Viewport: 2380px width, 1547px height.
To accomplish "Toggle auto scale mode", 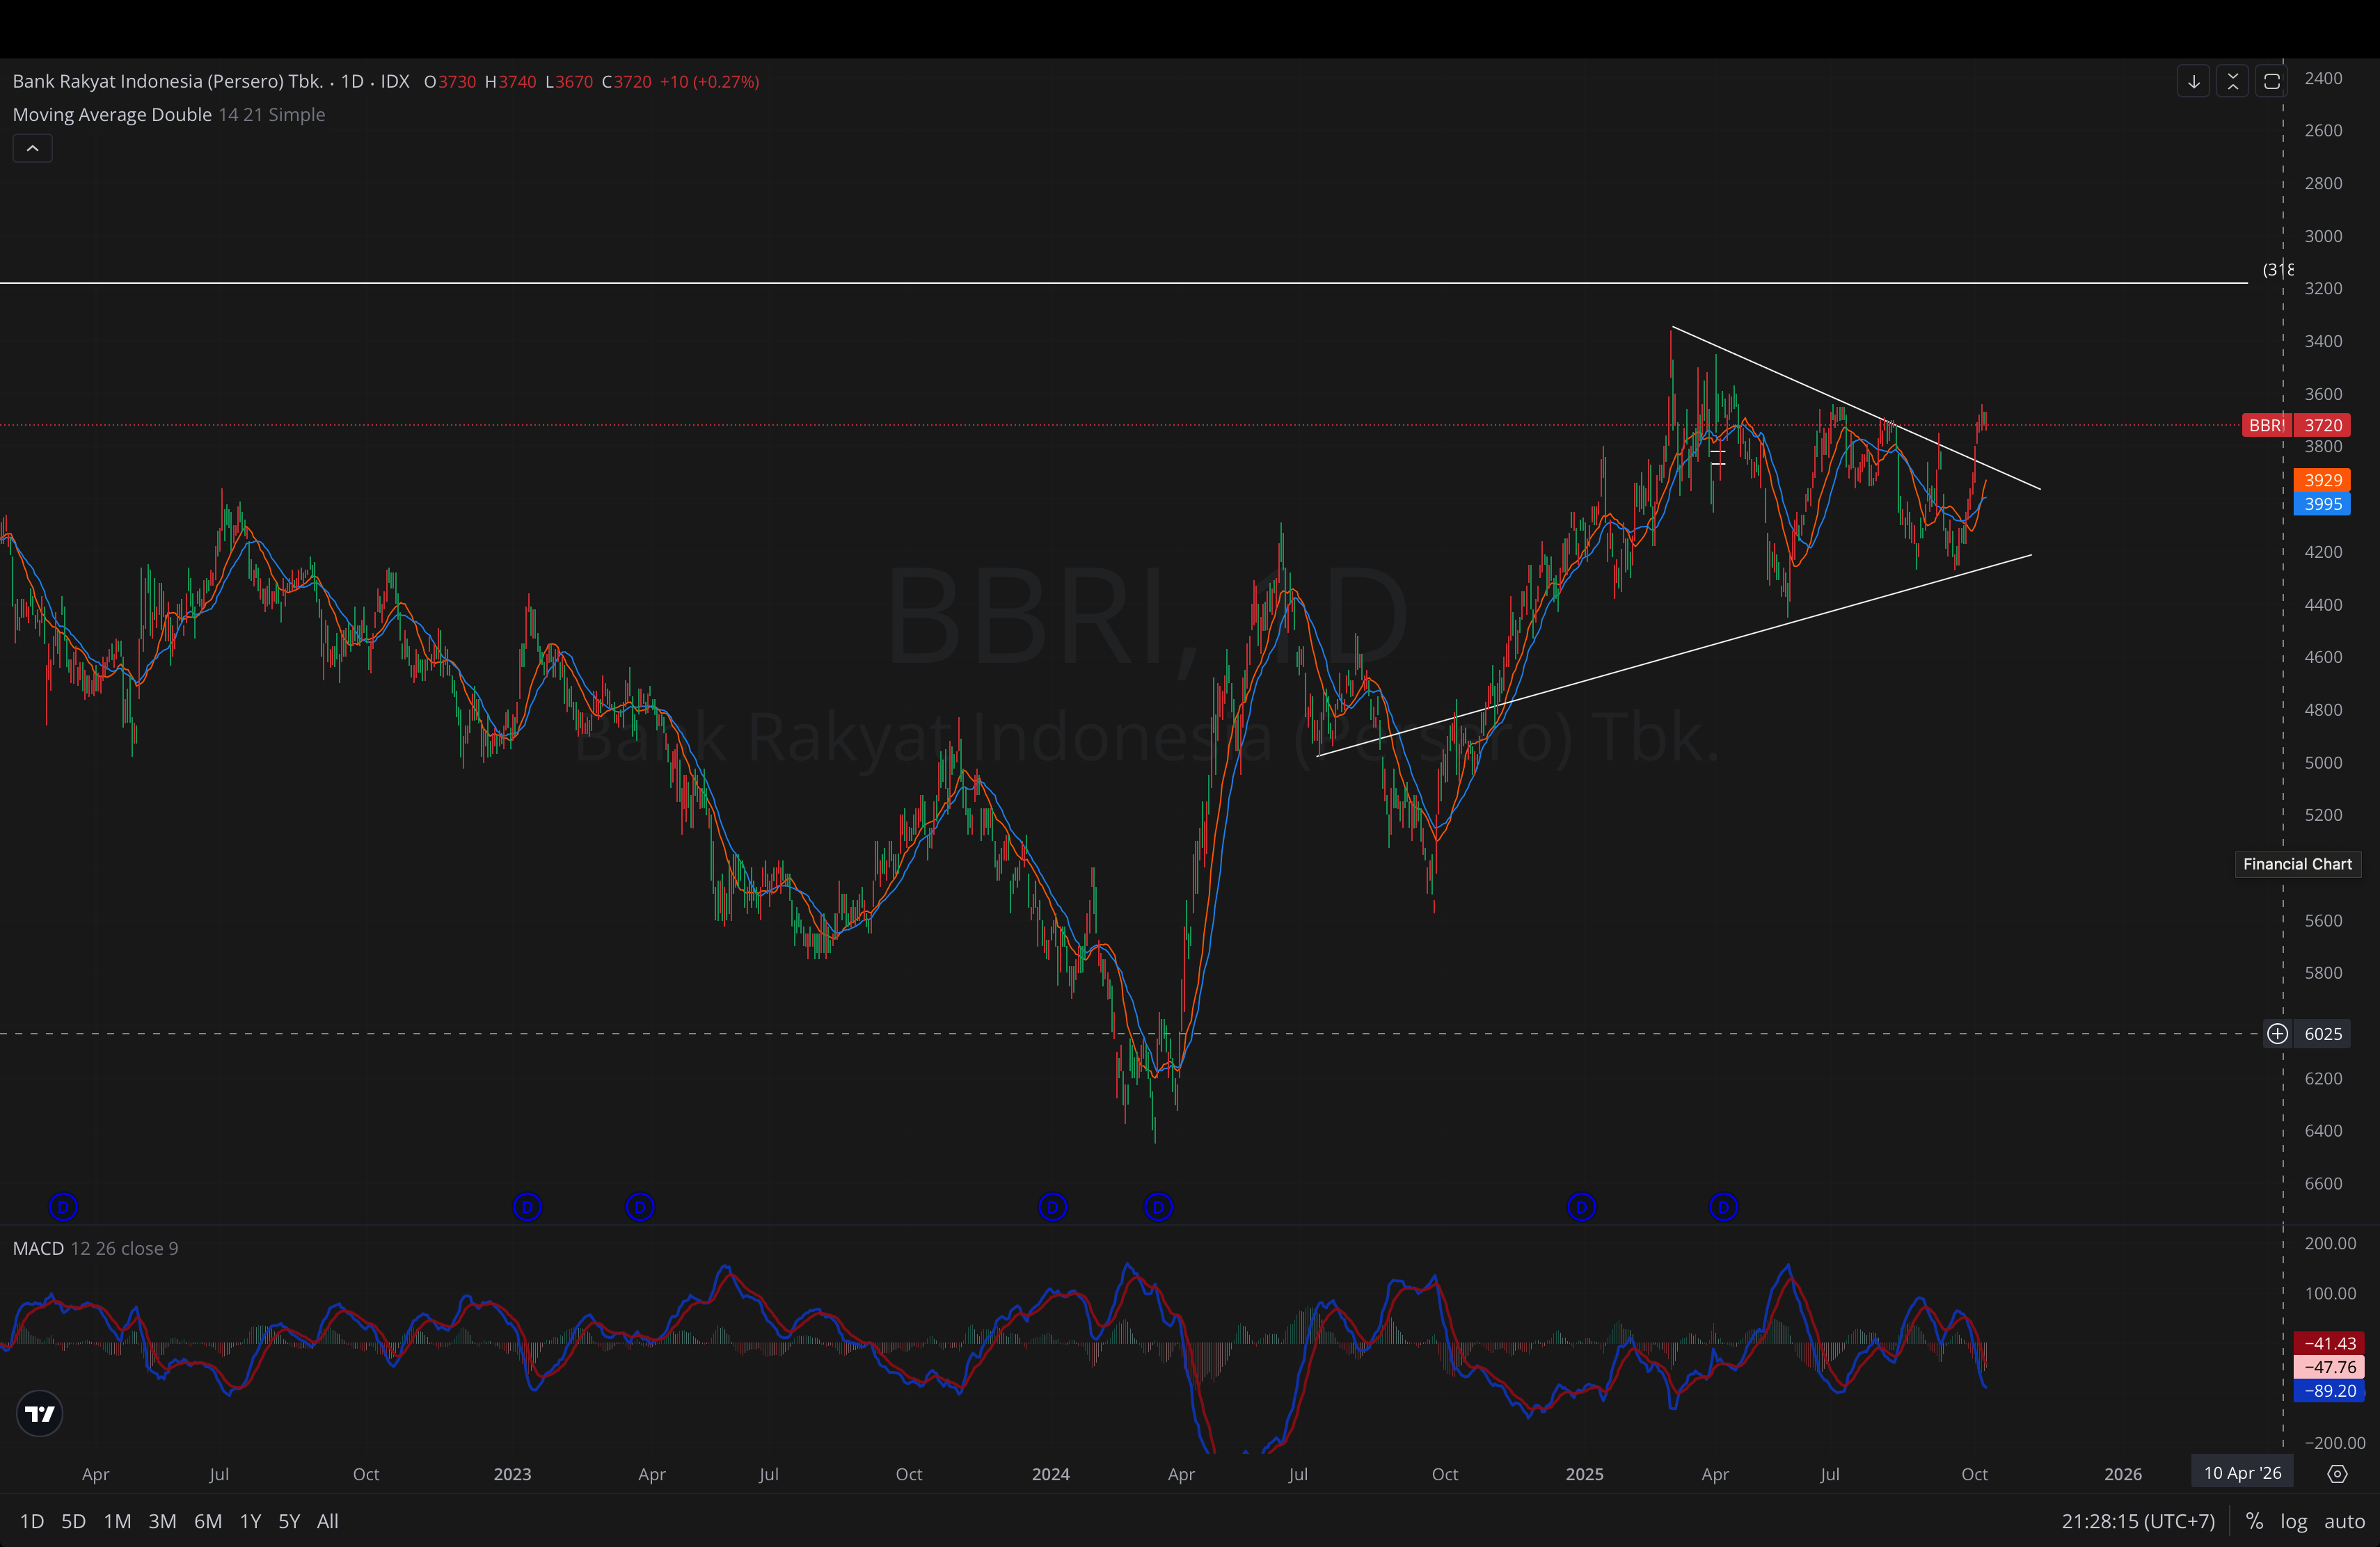I will click(x=2344, y=1521).
